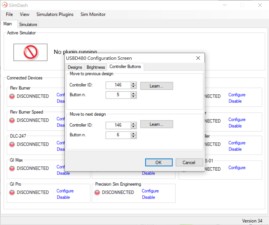Click the red status light for Rev Burner
The width and height of the screenshot is (269, 225).
(12, 96)
